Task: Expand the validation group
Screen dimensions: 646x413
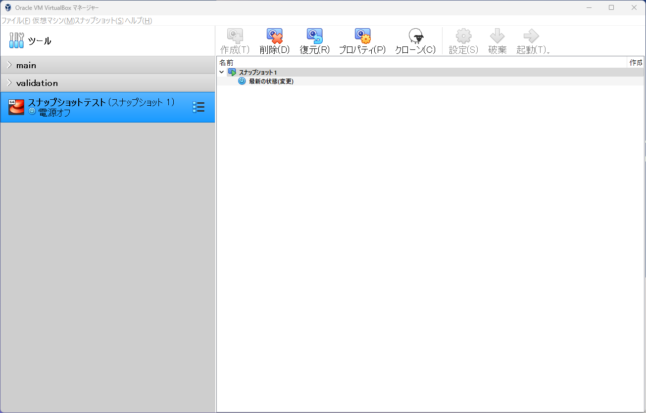Action: pos(9,83)
